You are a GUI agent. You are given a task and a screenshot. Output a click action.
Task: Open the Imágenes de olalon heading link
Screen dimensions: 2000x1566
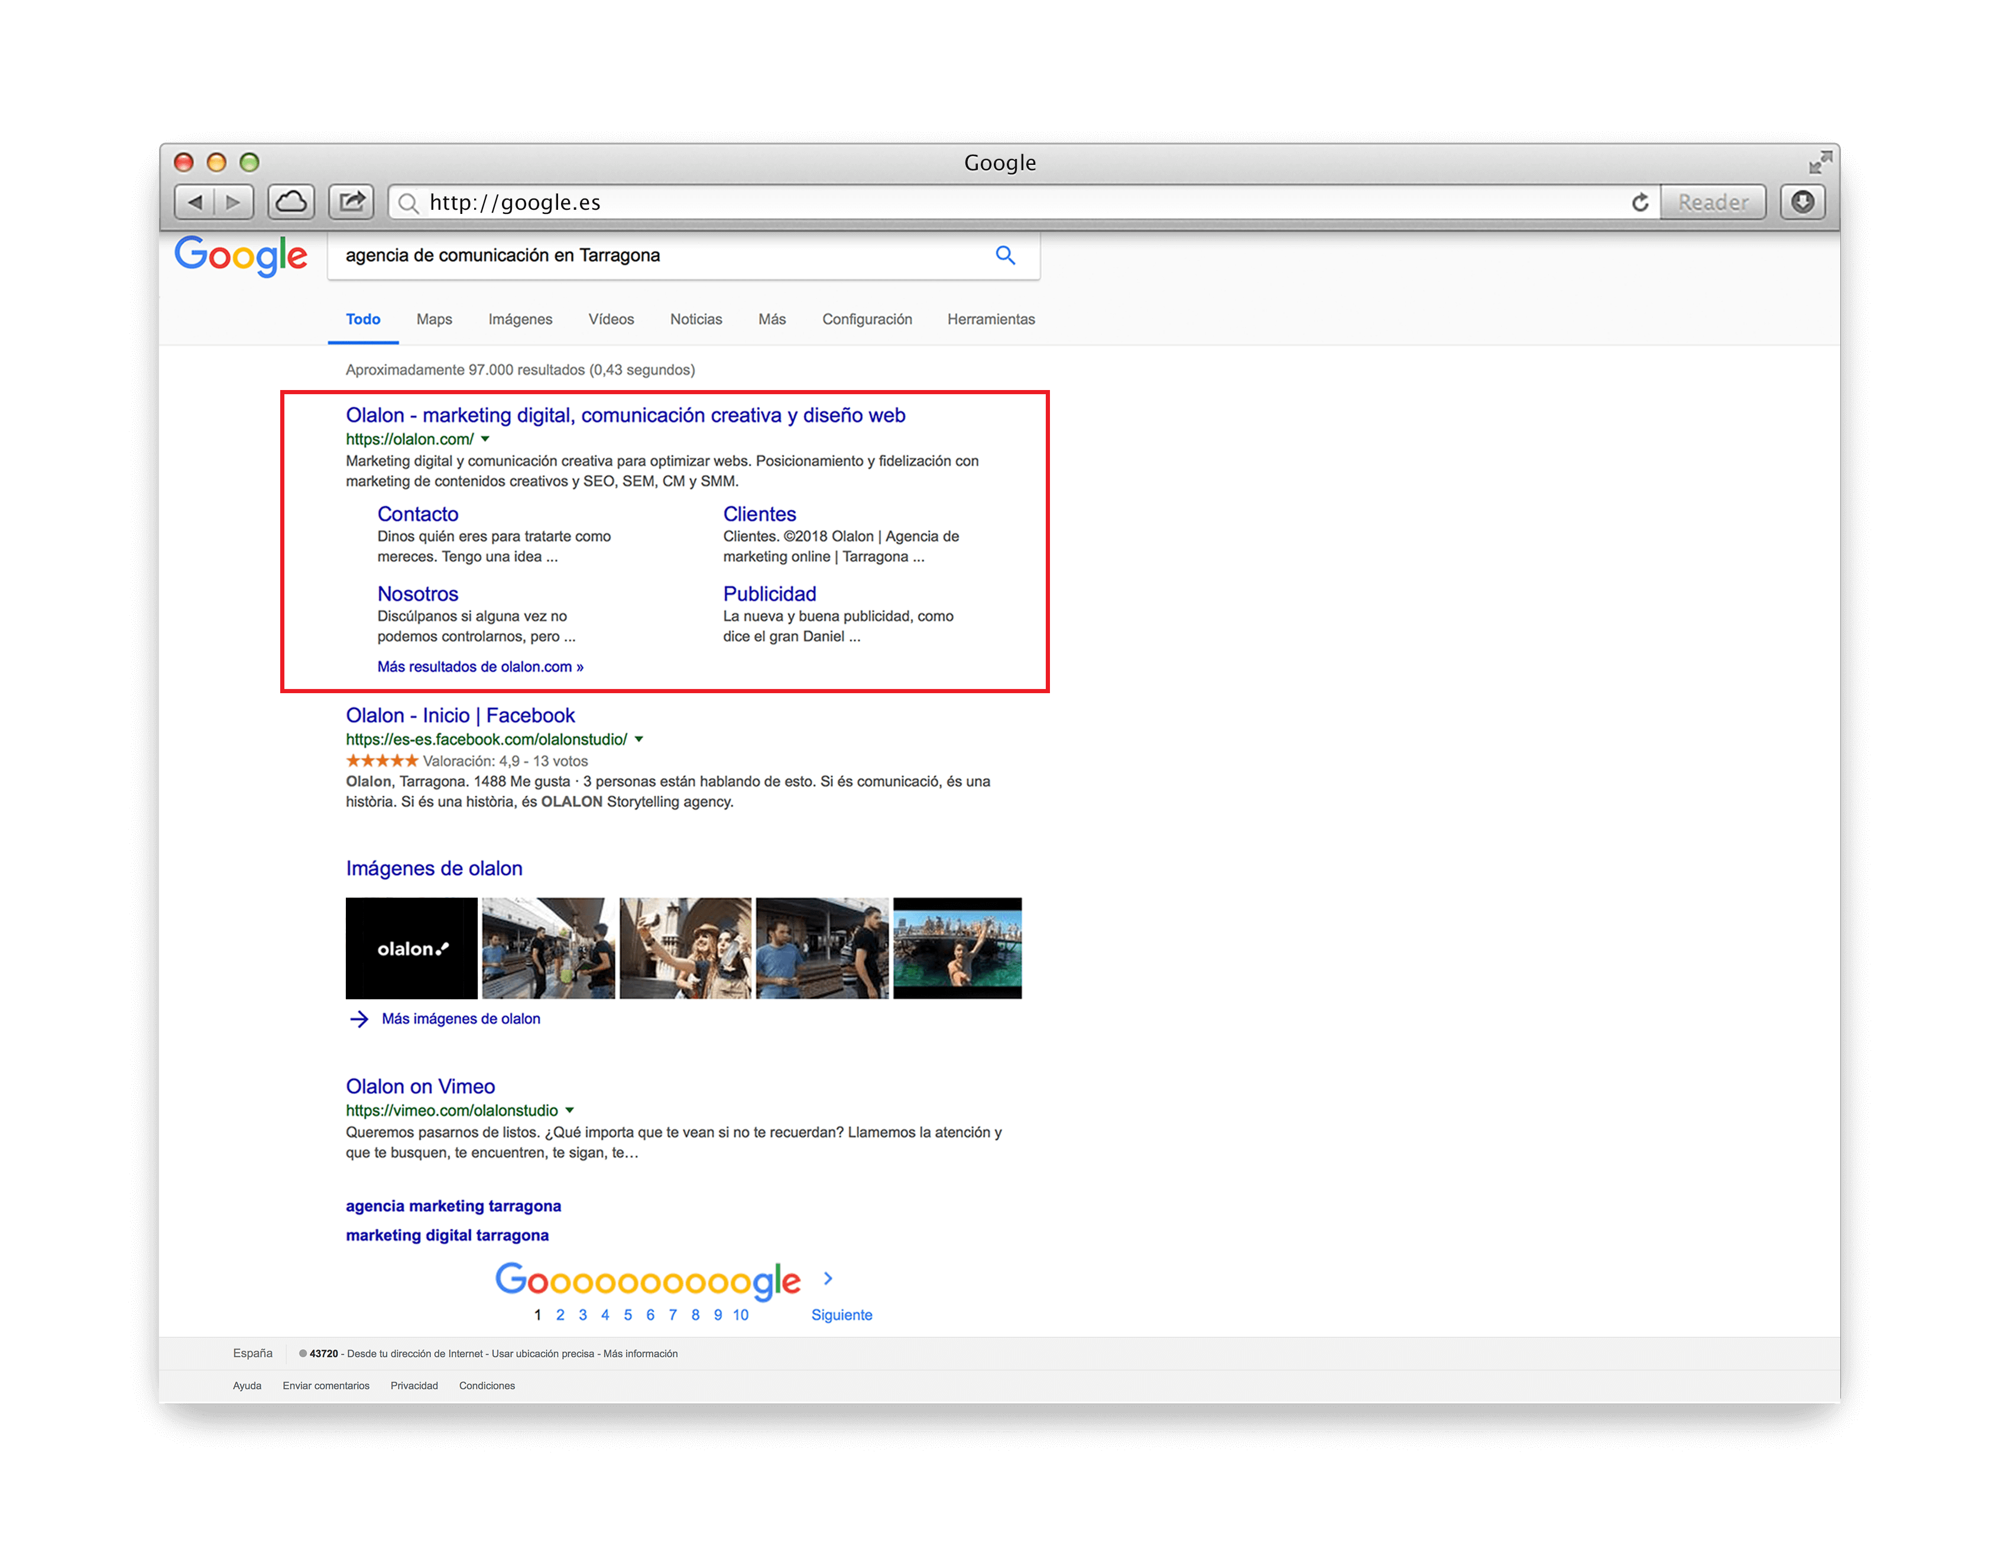pyautogui.click(x=434, y=868)
